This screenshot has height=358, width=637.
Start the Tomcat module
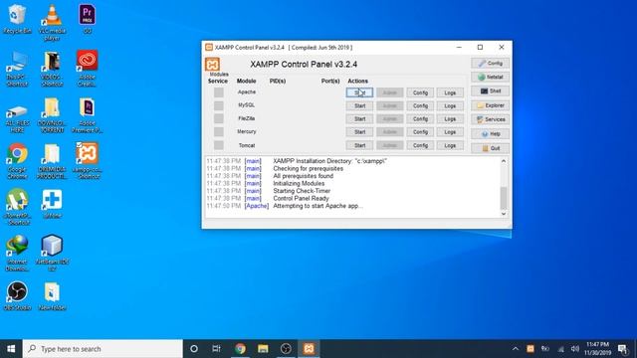click(359, 145)
